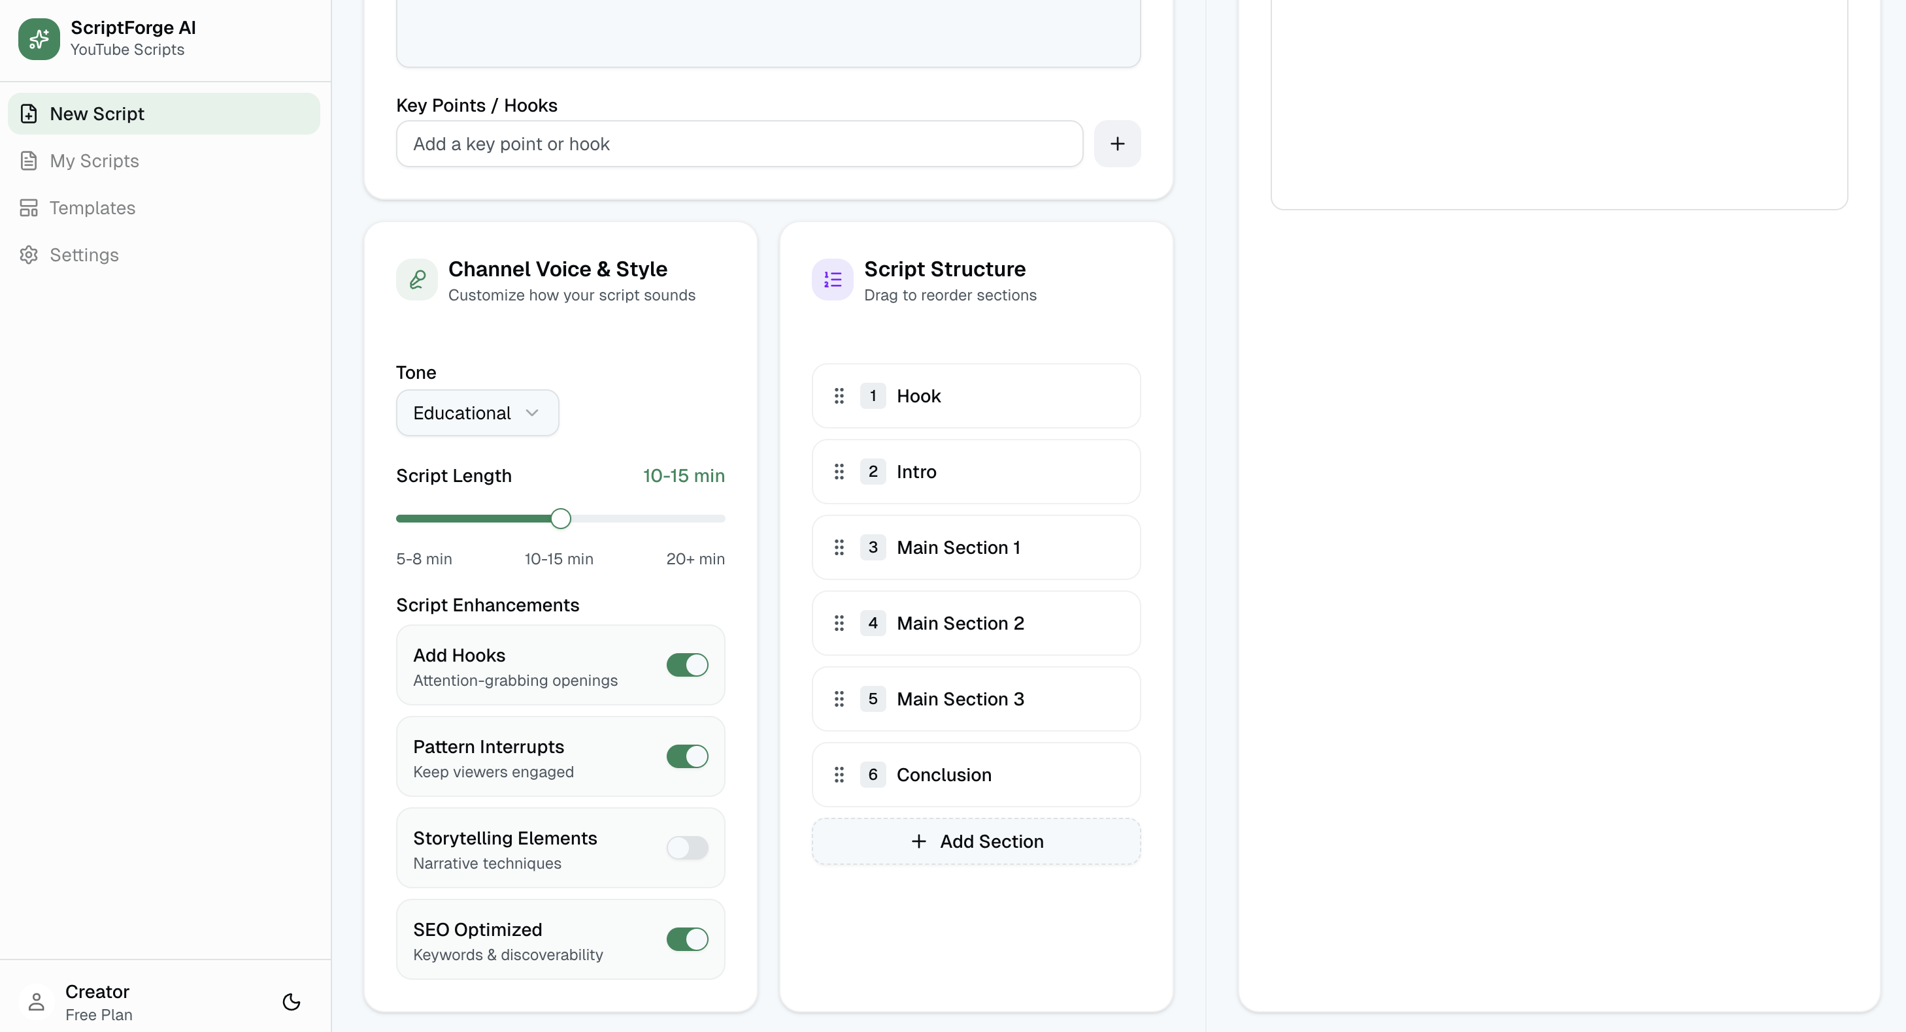The width and height of the screenshot is (1906, 1032).
Task: Click the Add Section button
Action: tap(976, 841)
